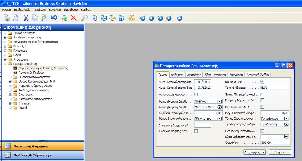Click the Show All grid icon
This screenshot has height=161, width=302.
(x=121, y=18)
